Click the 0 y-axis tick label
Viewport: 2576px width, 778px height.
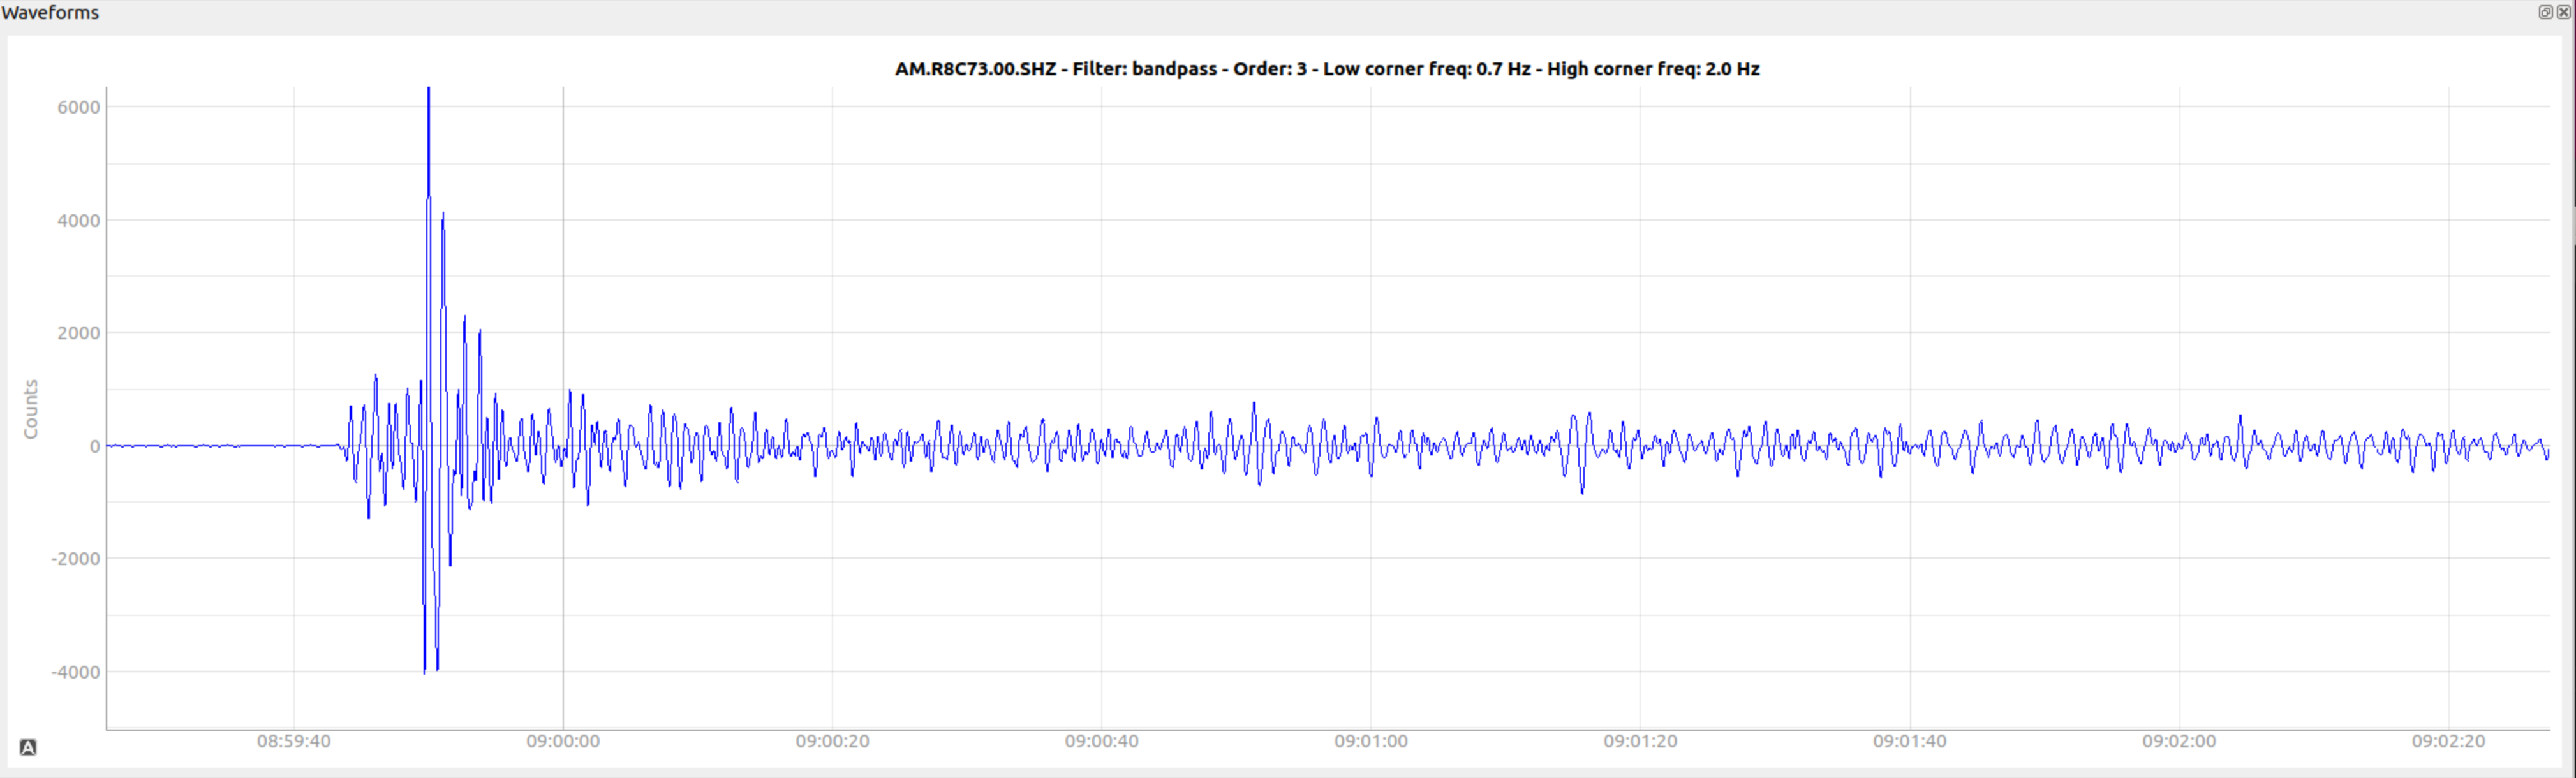95,446
